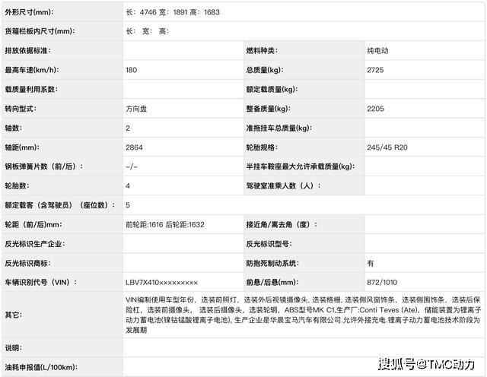Click the 说明 row label

pyautogui.click(x=12, y=347)
